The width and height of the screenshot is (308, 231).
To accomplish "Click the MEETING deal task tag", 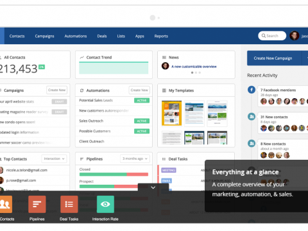I will tap(169, 170).
